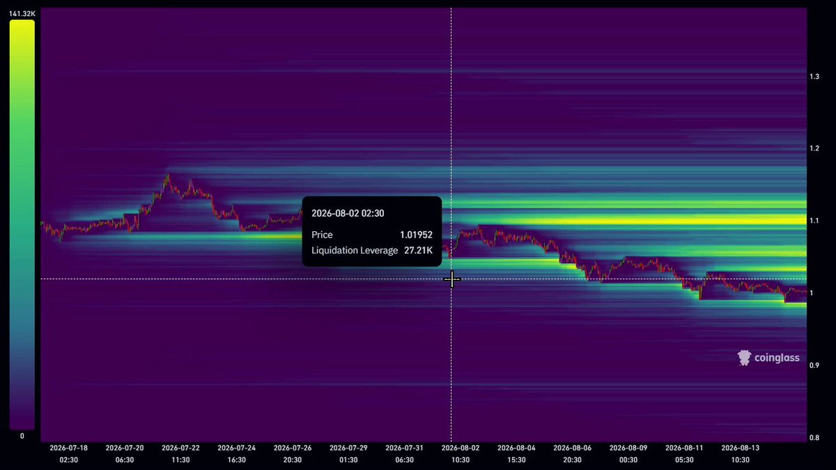Click the 0.9 price axis label
The height and width of the screenshot is (470, 836).
click(814, 365)
